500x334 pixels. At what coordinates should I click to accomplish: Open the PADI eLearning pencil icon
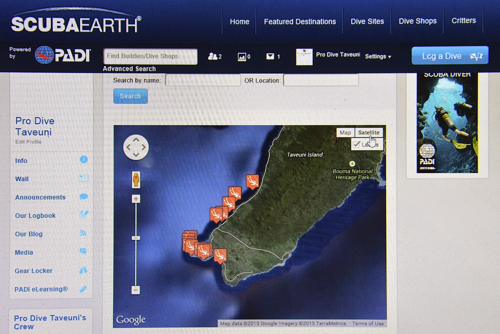click(x=83, y=289)
